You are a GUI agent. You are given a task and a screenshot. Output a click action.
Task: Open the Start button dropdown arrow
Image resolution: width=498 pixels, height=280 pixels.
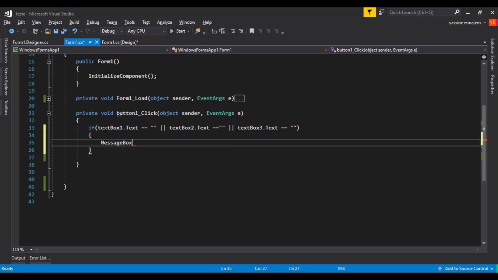(188, 31)
